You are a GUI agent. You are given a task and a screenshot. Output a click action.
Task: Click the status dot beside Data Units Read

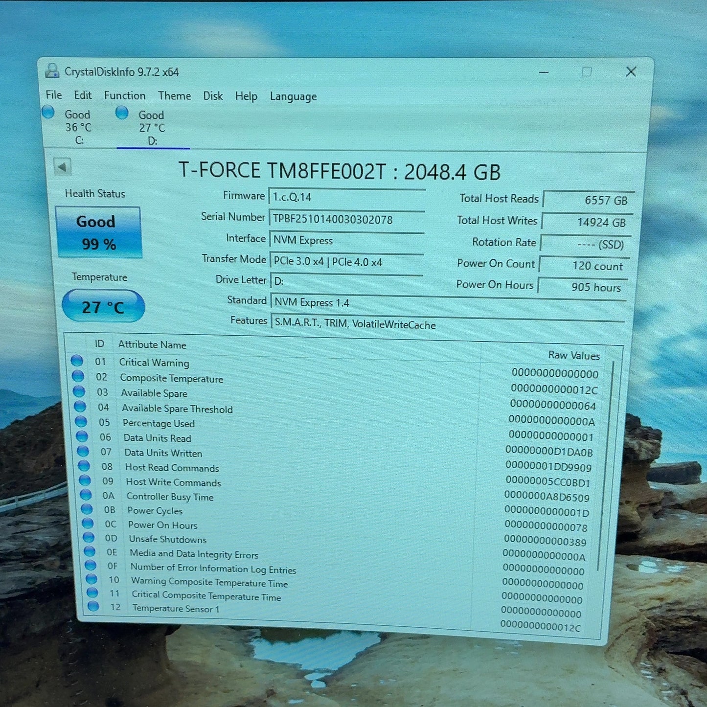click(x=82, y=436)
